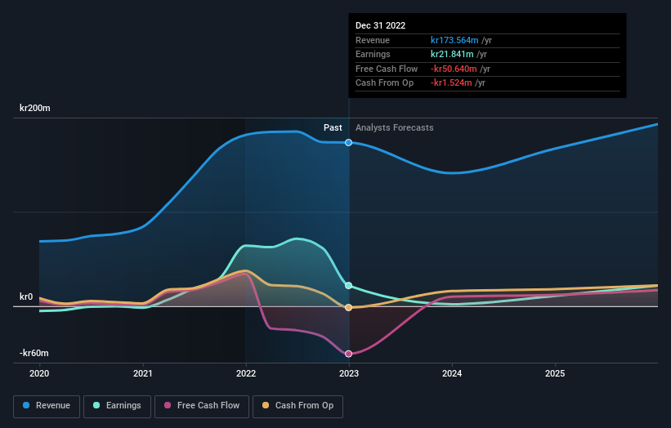This screenshot has height=428, width=671.
Task: Select the Earnings data point at 2023
Action: click(349, 285)
